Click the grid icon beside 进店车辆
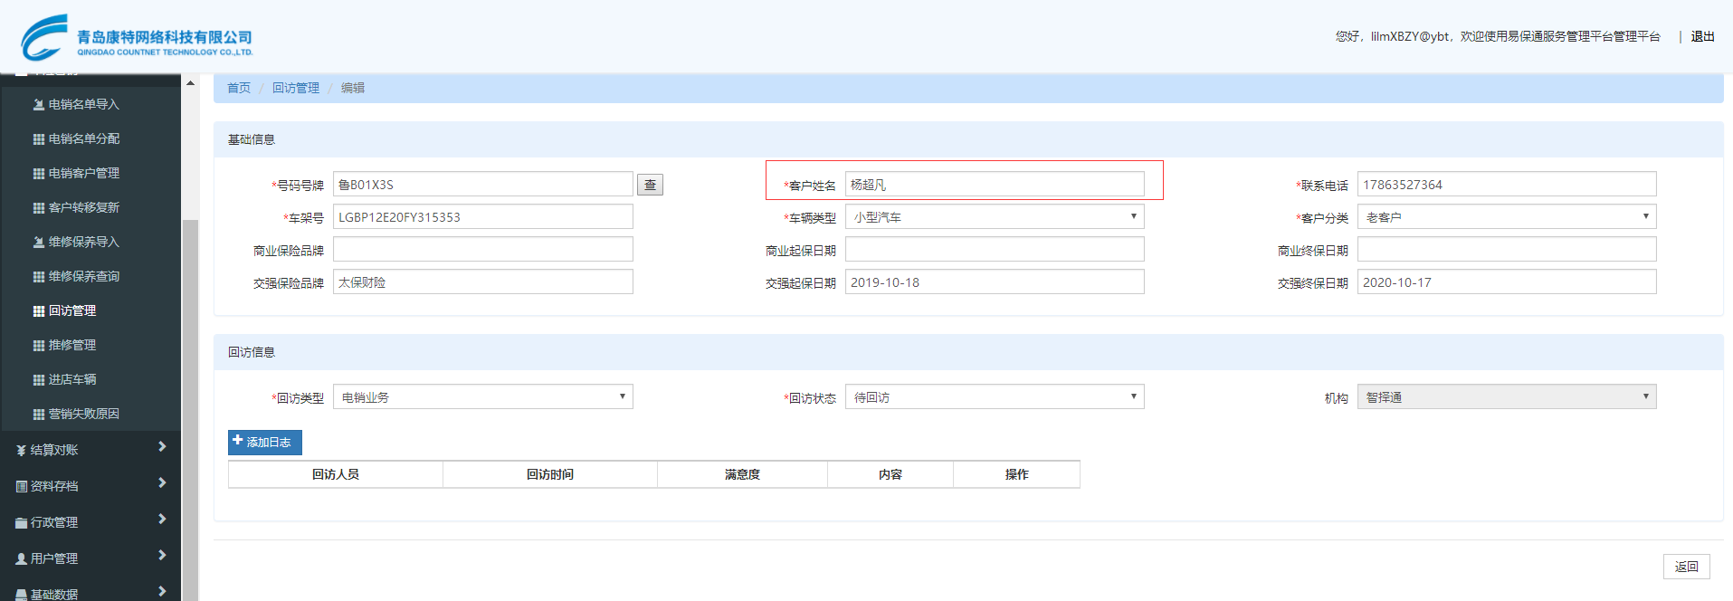Screen dimensions: 1733x601 (x=39, y=379)
